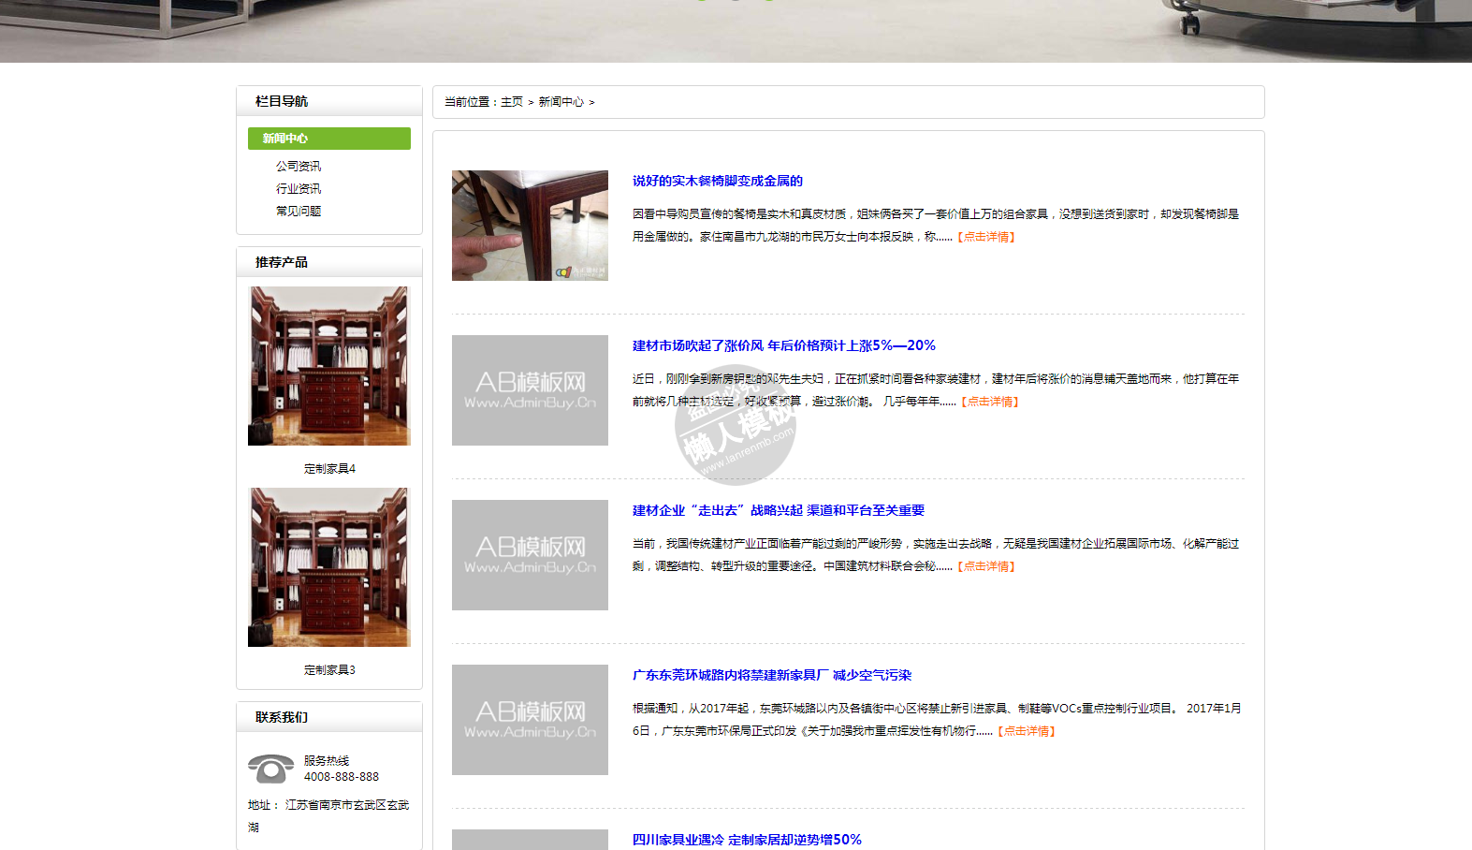Click placeholder image of 建材市场 price article
1472x850 pixels.
(530, 390)
